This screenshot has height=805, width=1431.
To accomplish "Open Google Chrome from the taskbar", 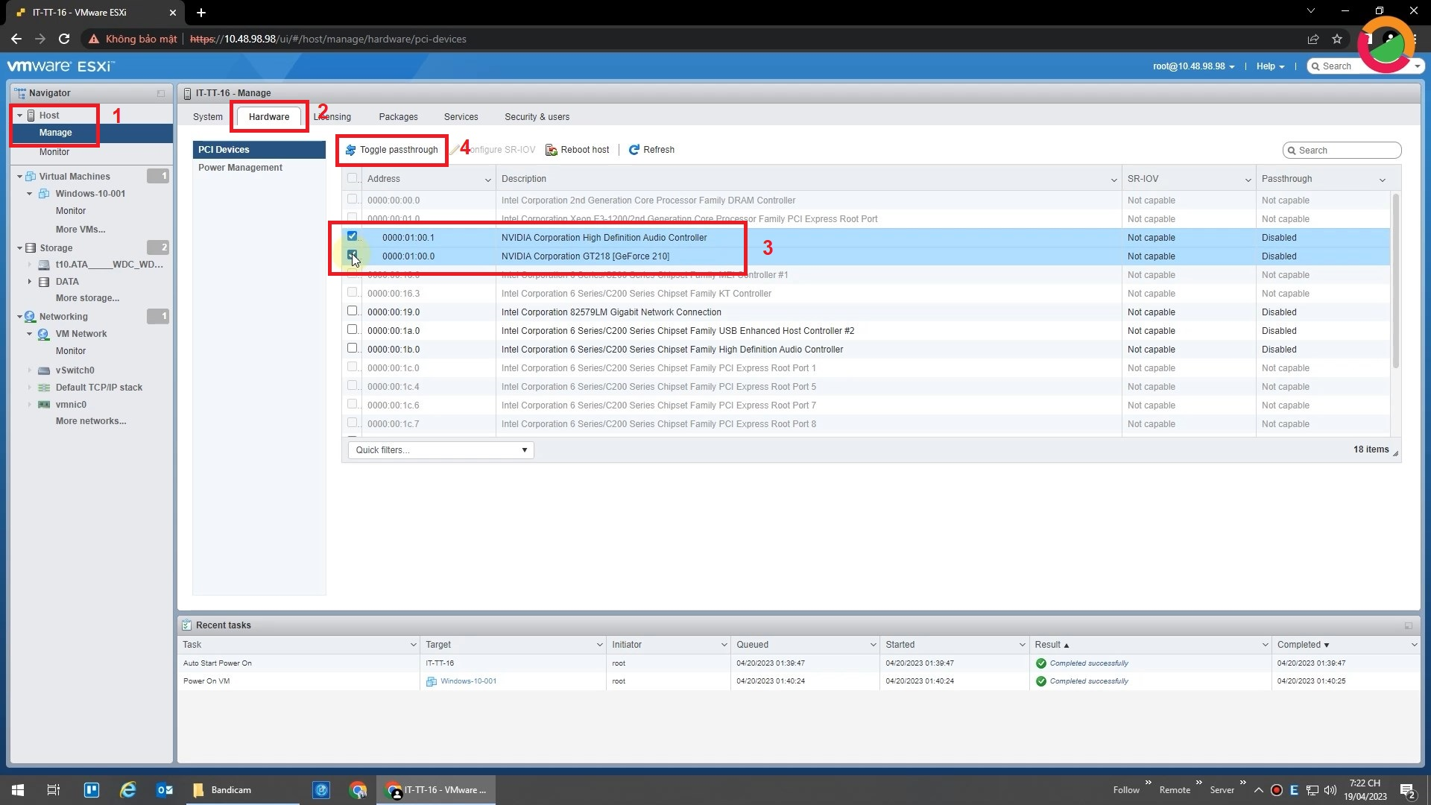I will tap(358, 789).
